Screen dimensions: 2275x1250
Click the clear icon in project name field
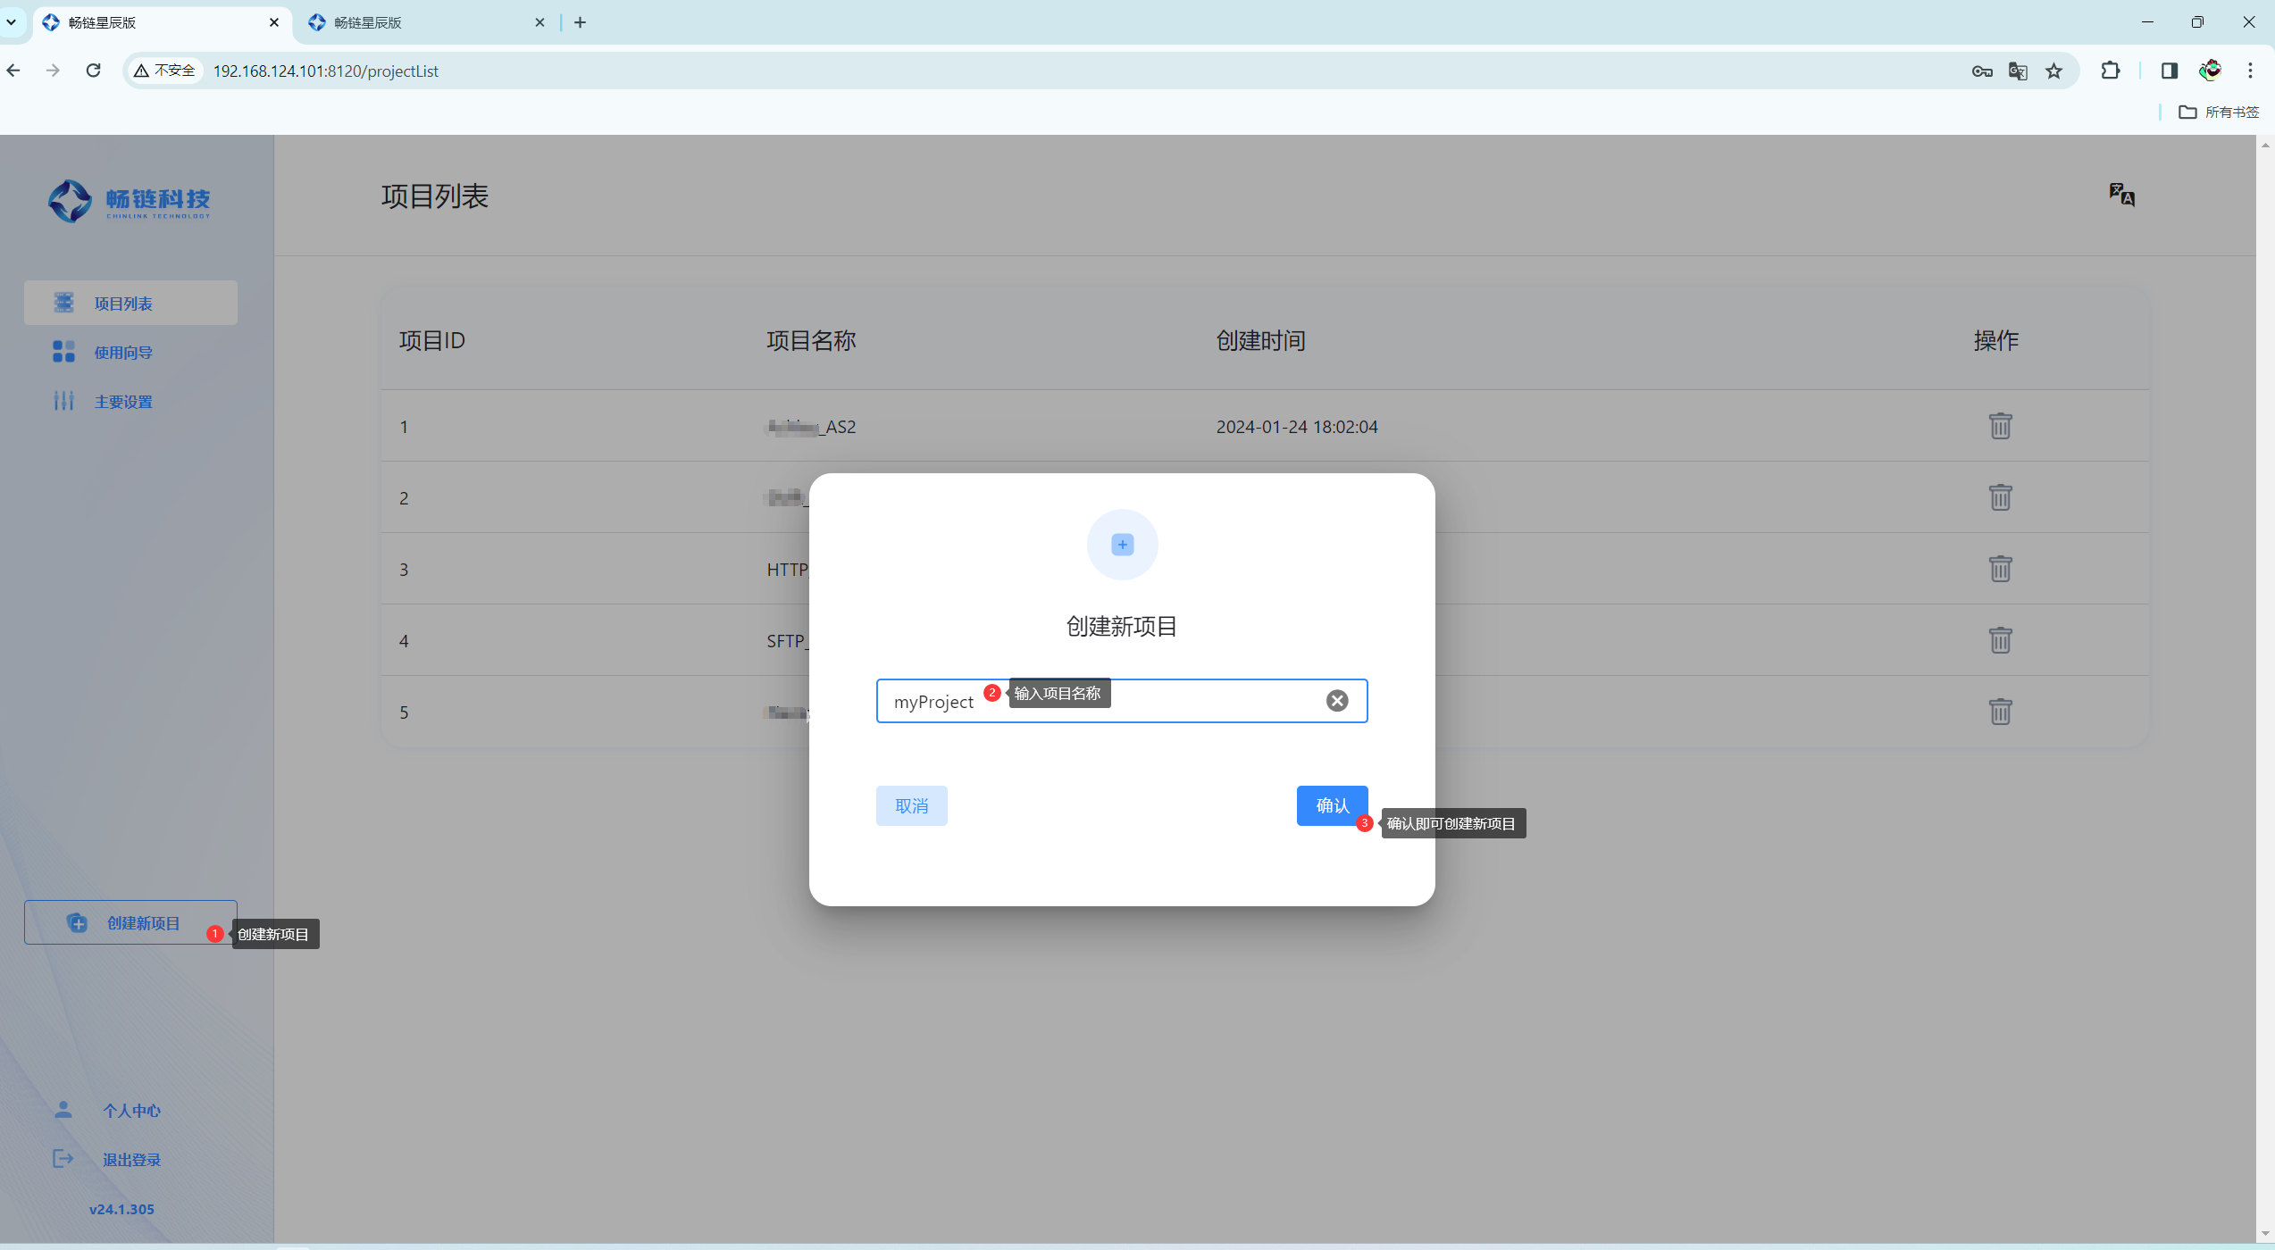coord(1336,701)
